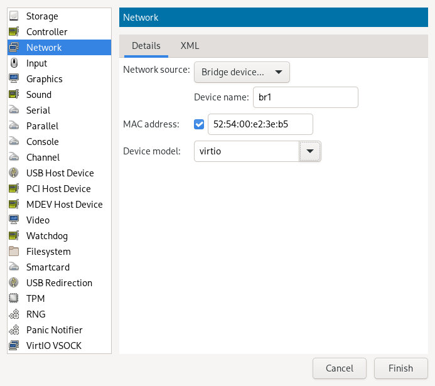Select the Storage hardware icon
The width and height of the screenshot is (435, 386).
point(14,16)
